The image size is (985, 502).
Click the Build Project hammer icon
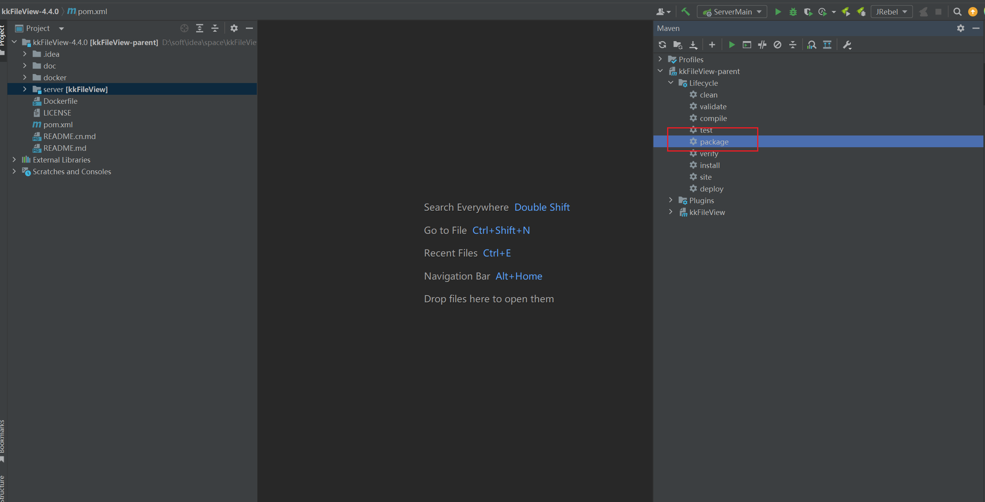click(686, 12)
